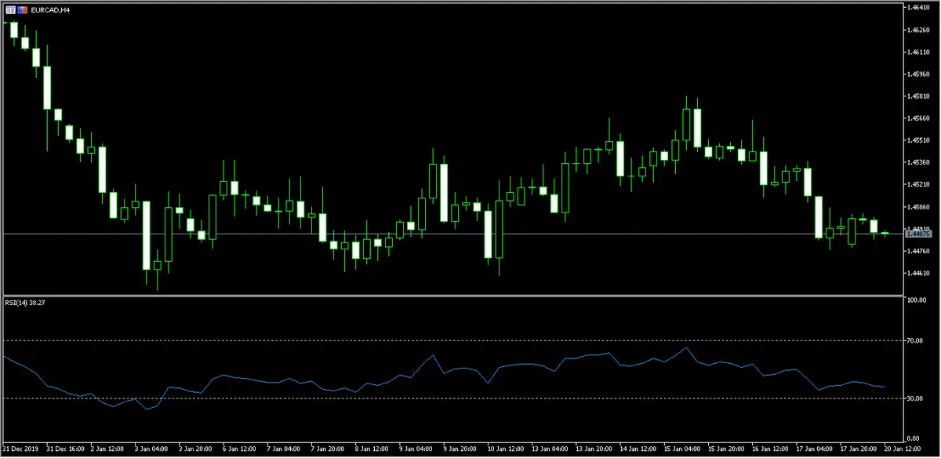Click the 31 Dec 16:00 time label

click(66, 451)
